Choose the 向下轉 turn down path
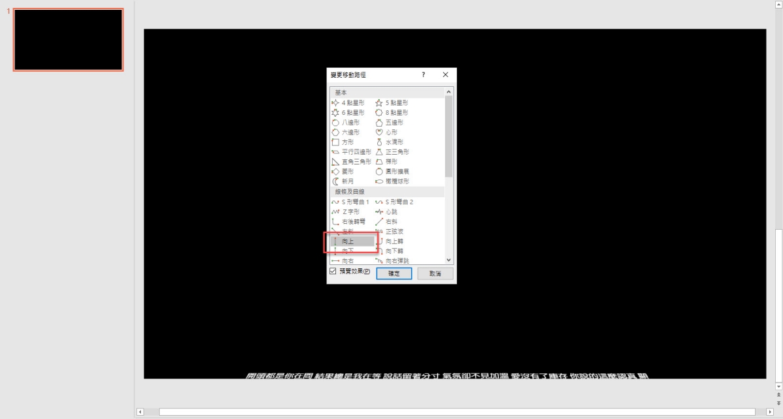Viewport: 783px width, 419px height. tap(388, 251)
